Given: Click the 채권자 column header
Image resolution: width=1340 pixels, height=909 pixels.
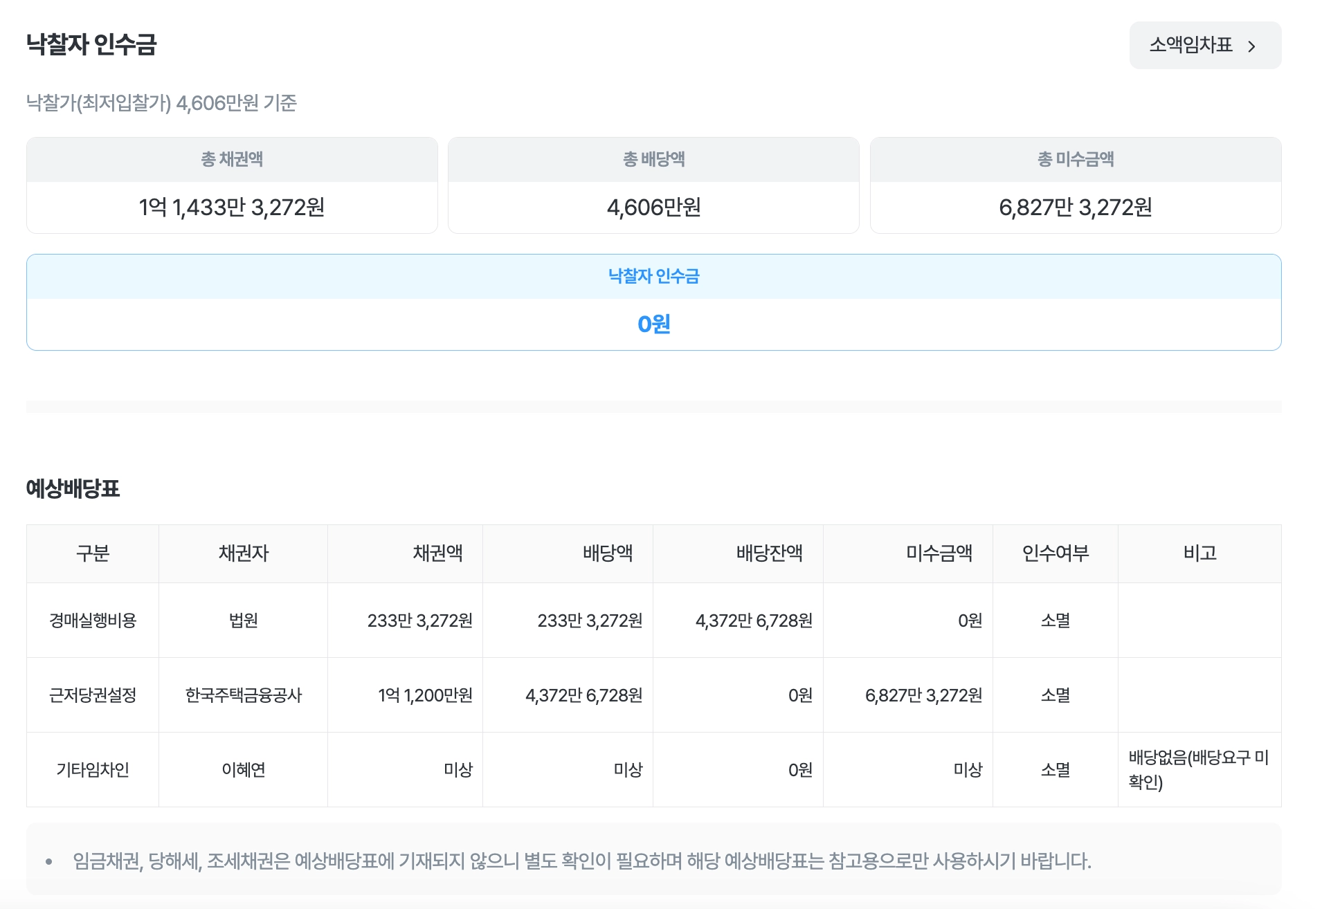Looking at the screenshot, I should (x=243, y=553).
